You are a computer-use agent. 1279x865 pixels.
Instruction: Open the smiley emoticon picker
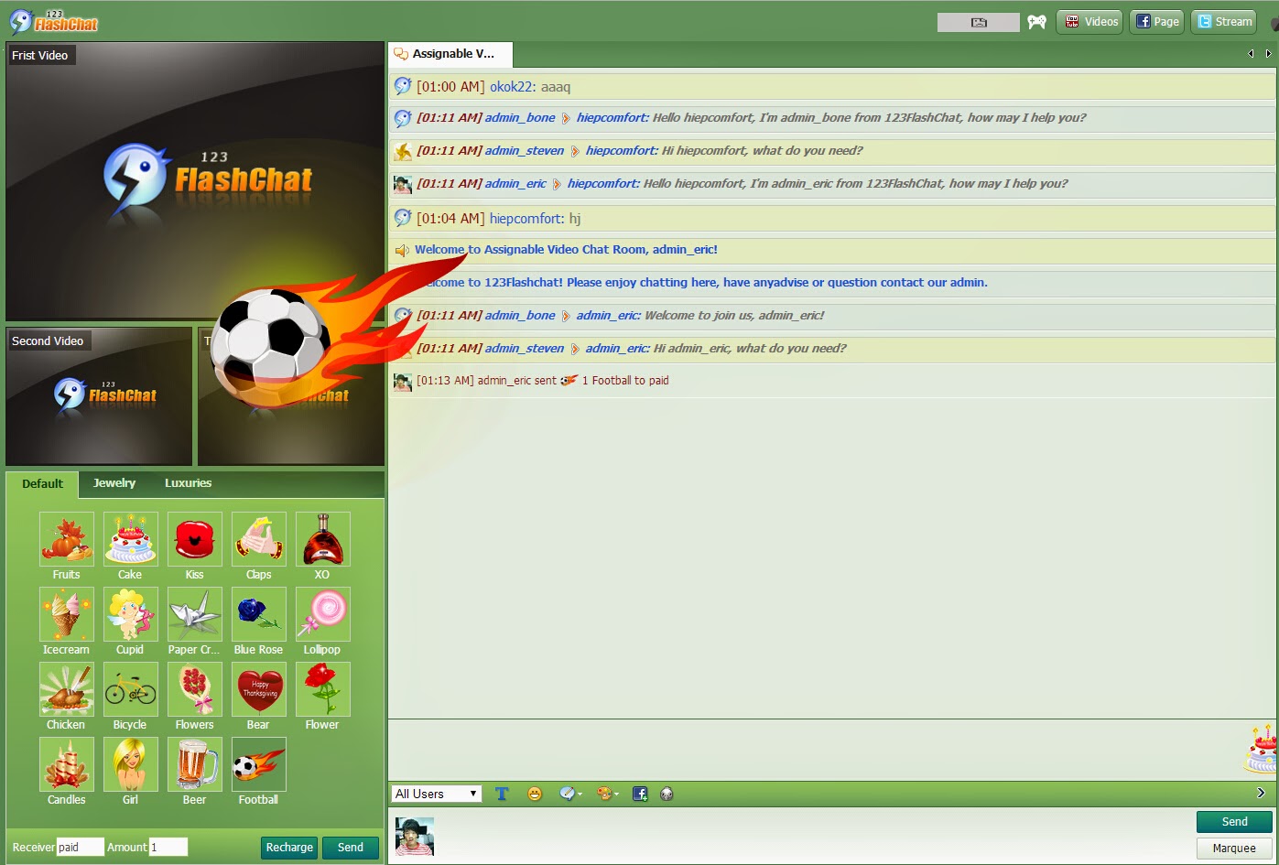click(x=535, y=794)
